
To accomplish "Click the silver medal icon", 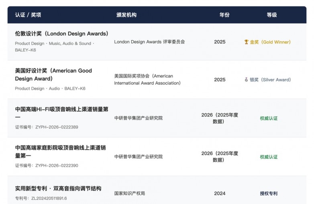I will coord(247,80).
